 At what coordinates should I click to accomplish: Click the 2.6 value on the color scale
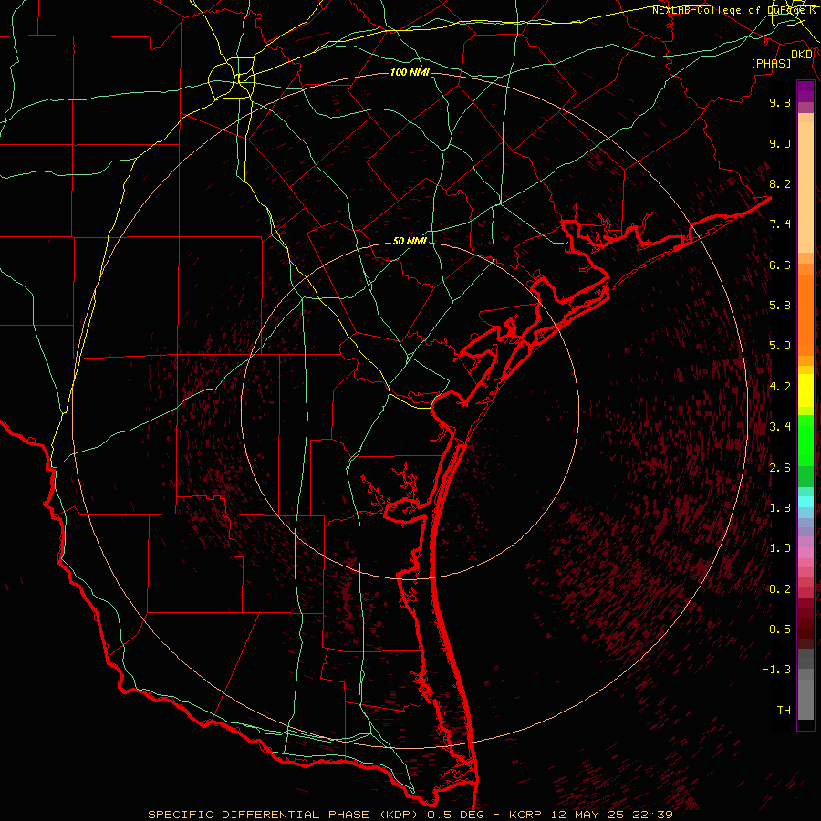coord(780,467)
